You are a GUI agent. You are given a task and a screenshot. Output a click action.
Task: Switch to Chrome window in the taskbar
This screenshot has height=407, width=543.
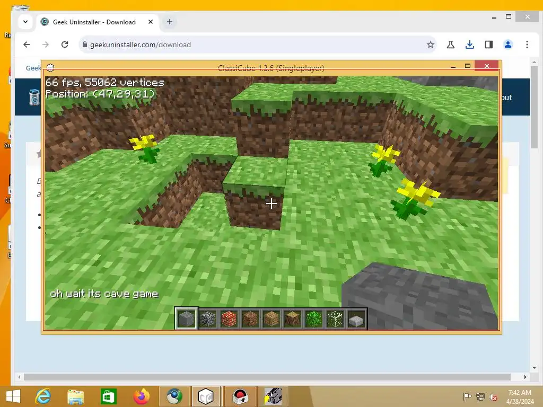point(174,396)
